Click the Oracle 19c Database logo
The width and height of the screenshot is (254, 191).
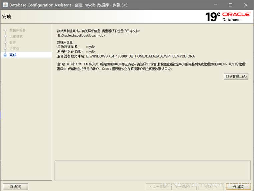(x=228, y=17)
